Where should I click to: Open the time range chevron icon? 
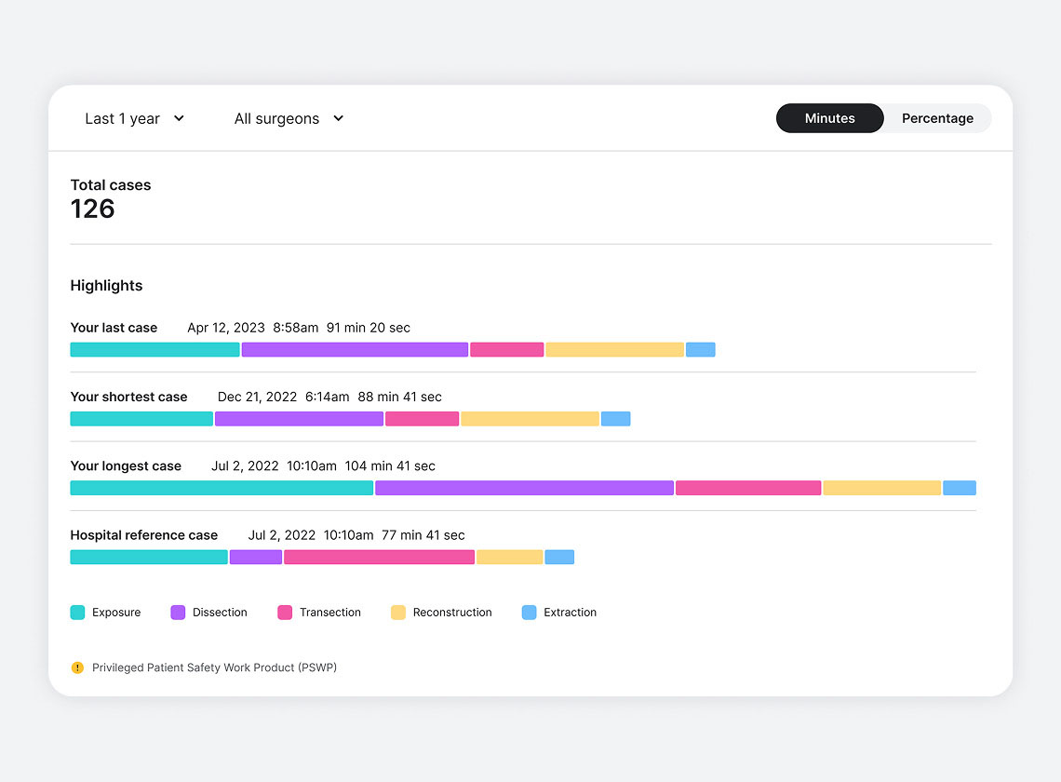click(x=178, y=118)
